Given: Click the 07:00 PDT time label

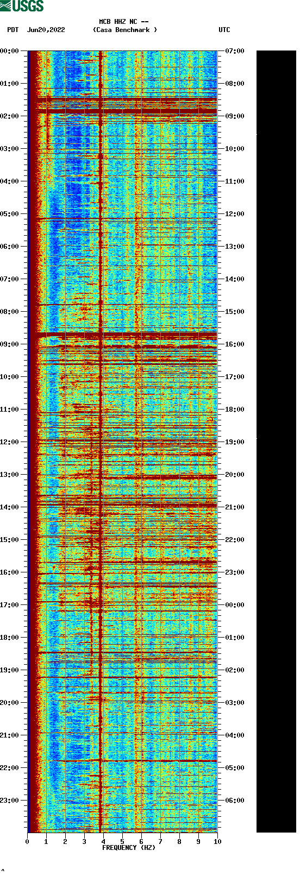Looking at the screenshot, I should coord(9,279).
